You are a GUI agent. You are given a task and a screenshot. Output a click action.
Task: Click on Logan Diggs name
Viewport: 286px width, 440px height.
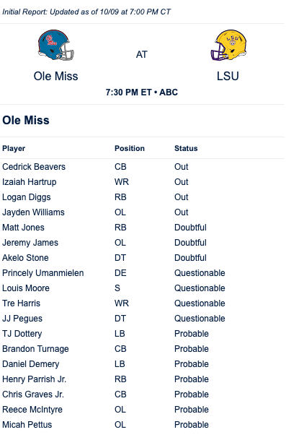pos(27,197)
